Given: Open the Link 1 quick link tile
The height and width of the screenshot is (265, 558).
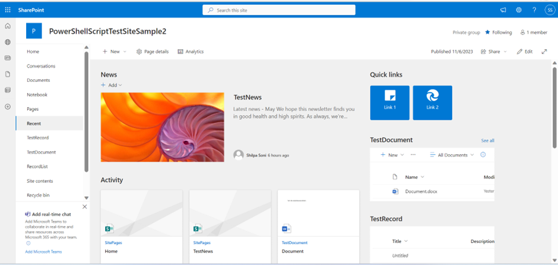Looking at the screenshot, I should click(x=389, y=103).
